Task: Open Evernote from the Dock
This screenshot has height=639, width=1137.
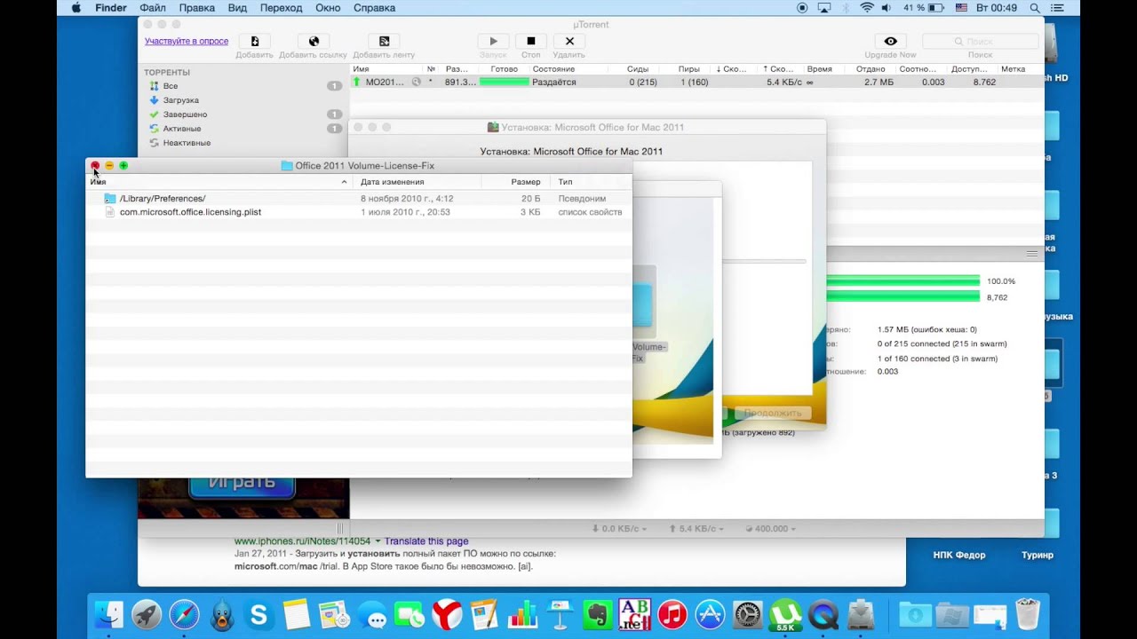Action: click(x=598, y=614)
